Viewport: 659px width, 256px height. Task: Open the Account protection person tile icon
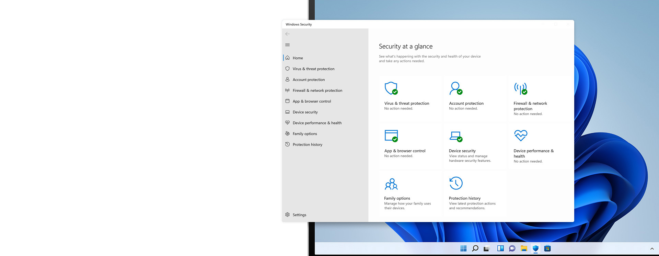tap(455, 88)
